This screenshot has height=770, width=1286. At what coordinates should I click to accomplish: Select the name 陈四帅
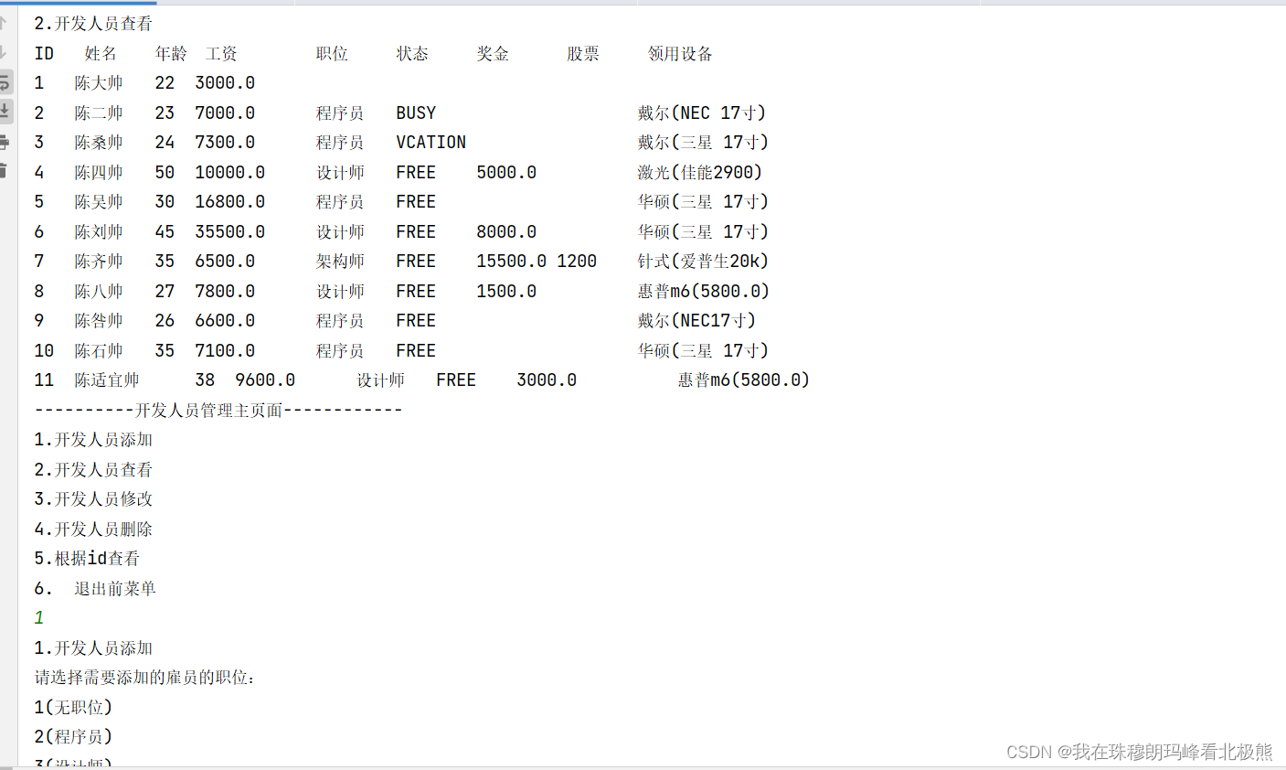pos(99,172)
